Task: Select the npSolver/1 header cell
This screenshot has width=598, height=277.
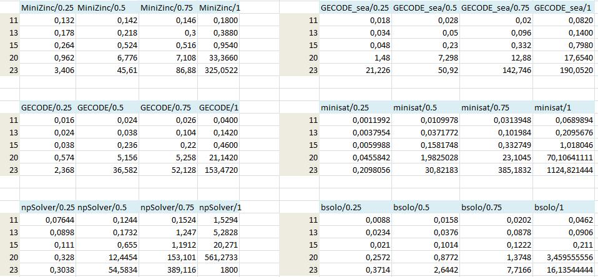Action: [218, 208]
